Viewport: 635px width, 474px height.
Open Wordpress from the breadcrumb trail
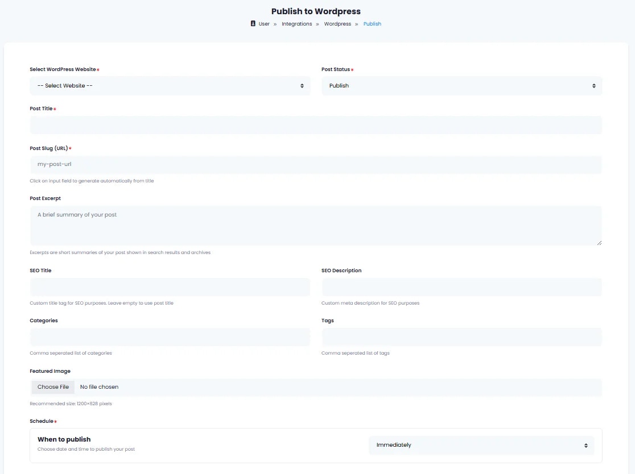pyautogui.click(x=337, y=23)
